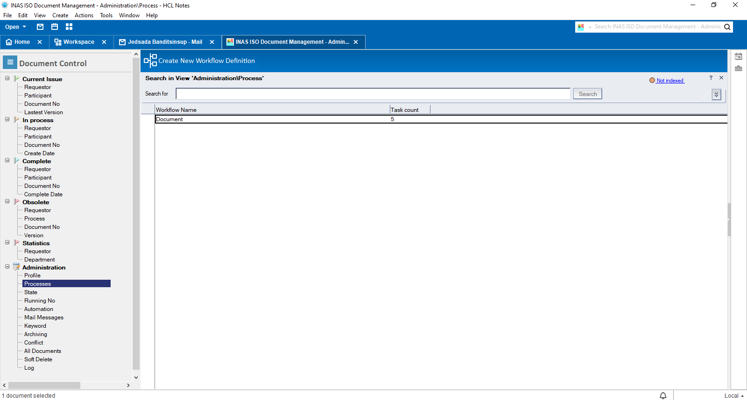The height and width of the screenshot is (400, 747).
Task: Click the Search button
Action: pos(588,94)
